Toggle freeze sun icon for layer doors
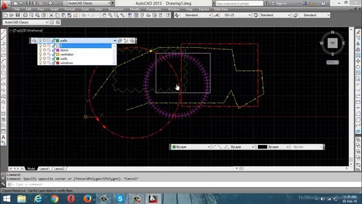 pyautogui.click(x=45, y=50)
